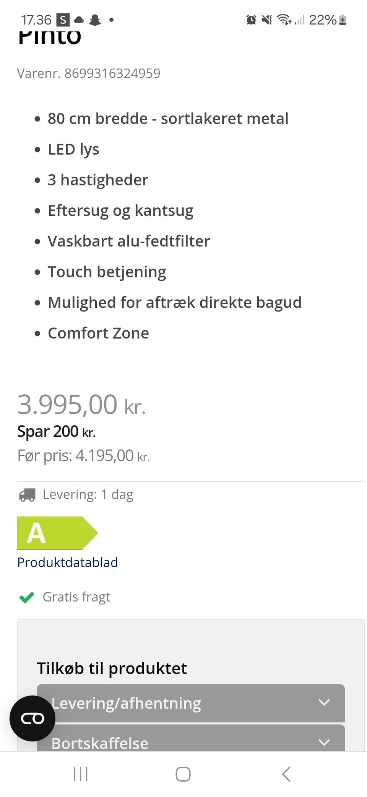Tap the Snapchat notification icon
The height and width of the screenshot is (797, 367).
[x=95, y=20]
